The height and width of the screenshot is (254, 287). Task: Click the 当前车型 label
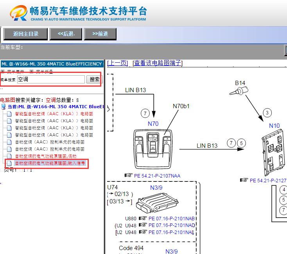(11, 47)
